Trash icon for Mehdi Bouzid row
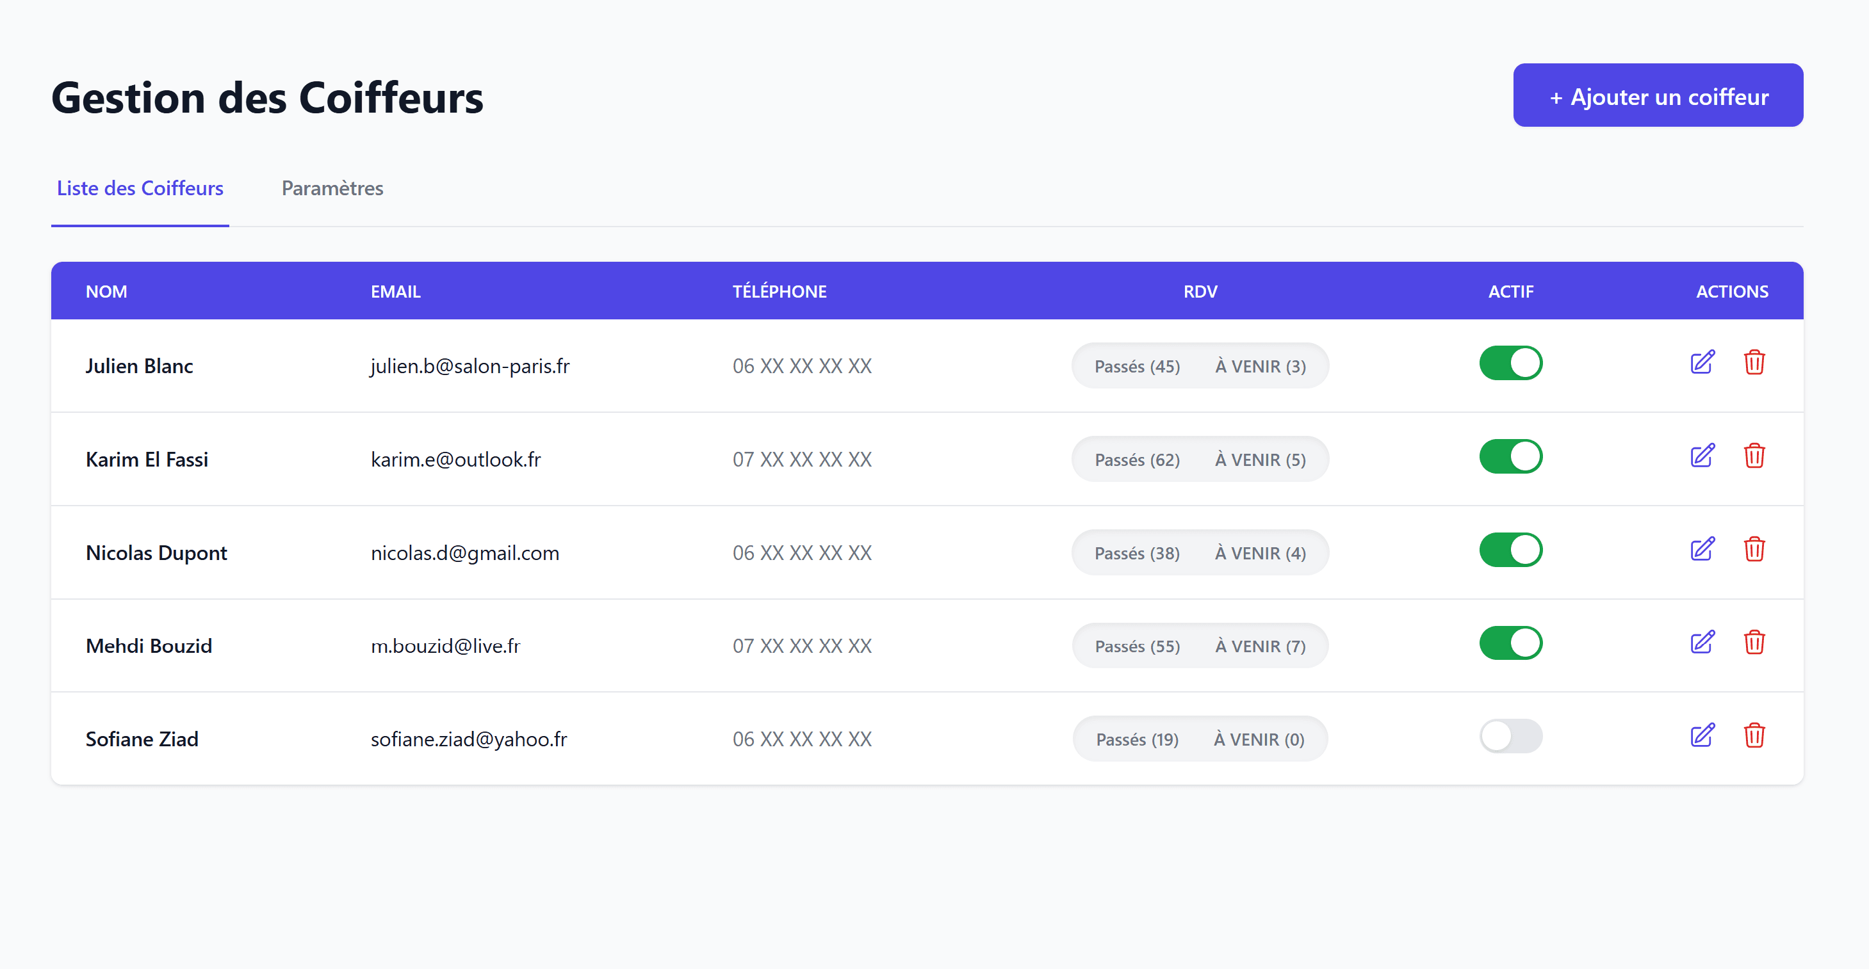 pos(1754,642)
